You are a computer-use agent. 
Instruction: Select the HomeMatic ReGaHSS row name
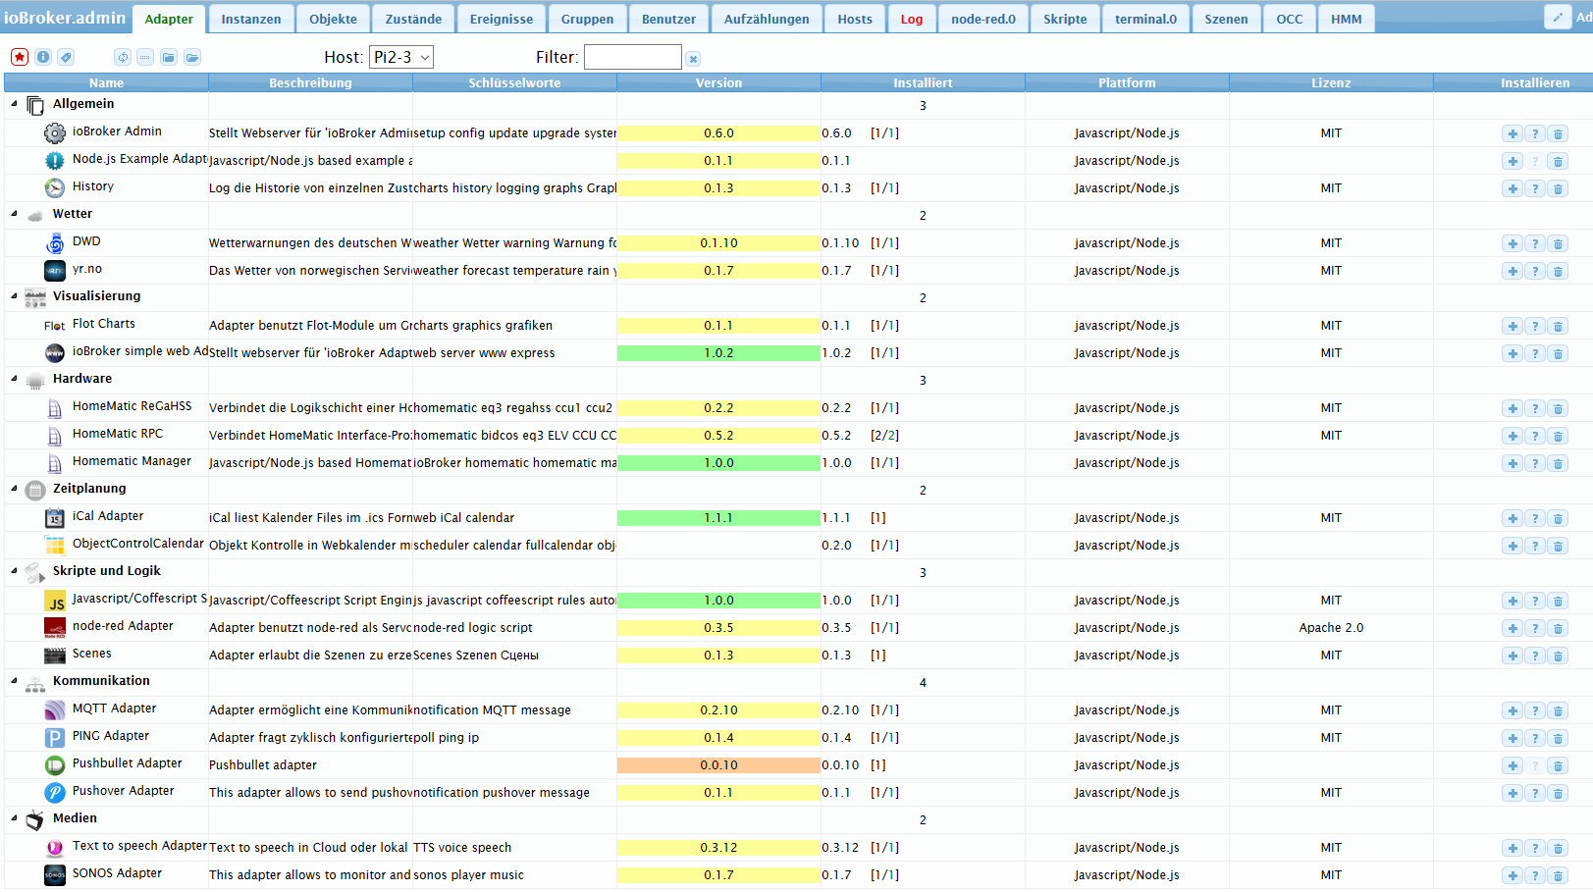pos(133,406)
